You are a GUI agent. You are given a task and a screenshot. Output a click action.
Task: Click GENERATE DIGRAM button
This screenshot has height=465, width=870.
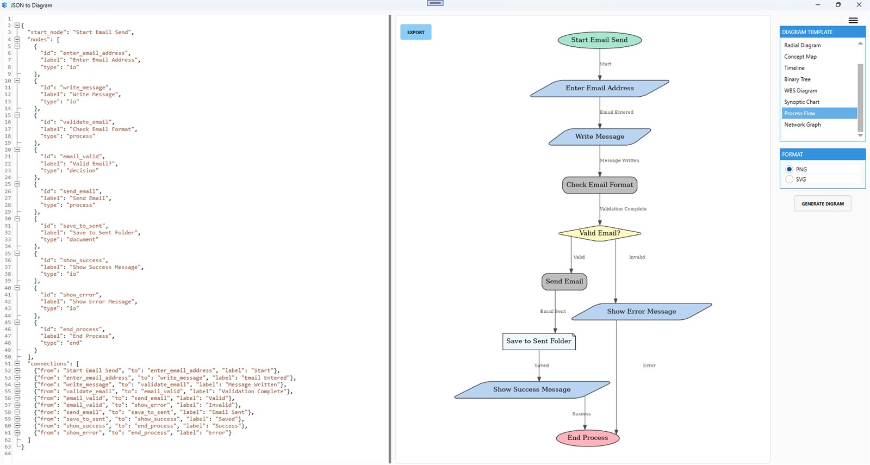click(823, 203)
